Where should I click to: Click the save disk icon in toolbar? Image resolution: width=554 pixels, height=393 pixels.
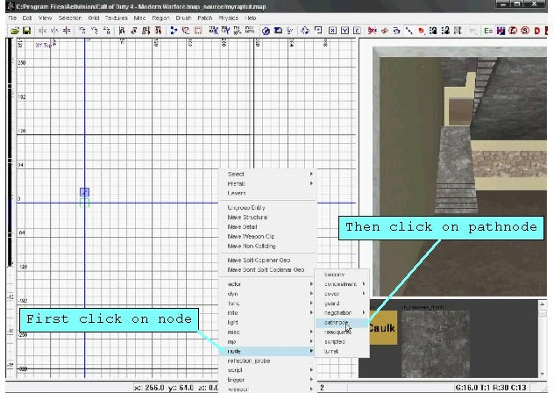coord(27,31)
